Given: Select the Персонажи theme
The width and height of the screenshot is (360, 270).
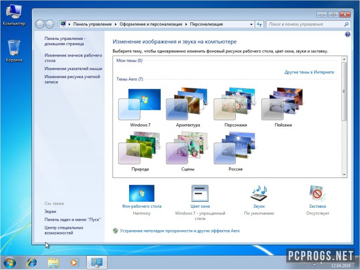Looking at the screenshot, I should 235,107.
